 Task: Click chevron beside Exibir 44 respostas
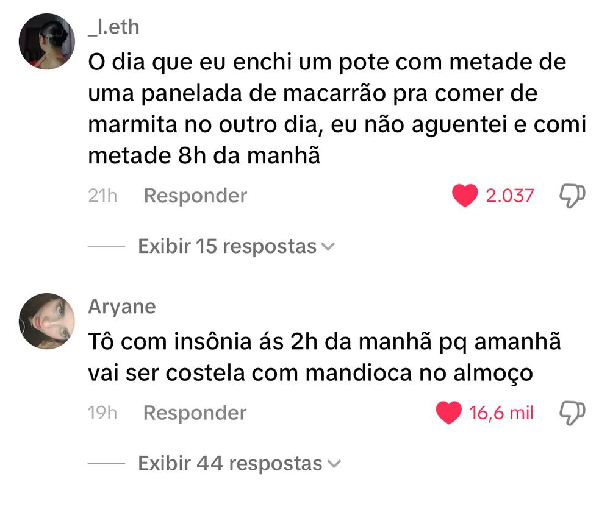(x=334, y=464)
